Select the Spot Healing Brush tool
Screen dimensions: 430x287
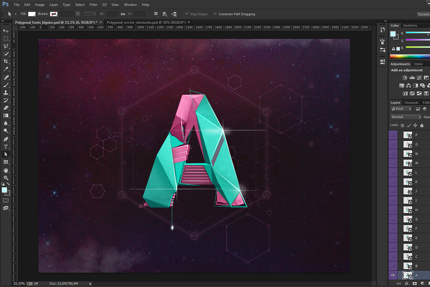coord(6,77)
